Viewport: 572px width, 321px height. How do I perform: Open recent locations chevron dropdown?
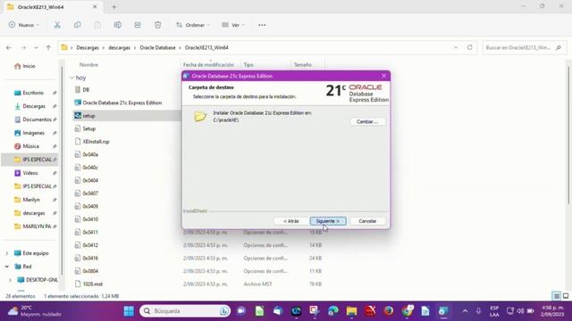(x=36, y=47)
